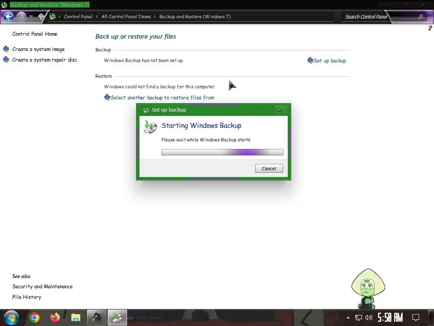The width and height of the screenshot is (434, 326).
Task: Go back with the blue Back arrow
Action: pyautogui.click(x=8, y=17)
